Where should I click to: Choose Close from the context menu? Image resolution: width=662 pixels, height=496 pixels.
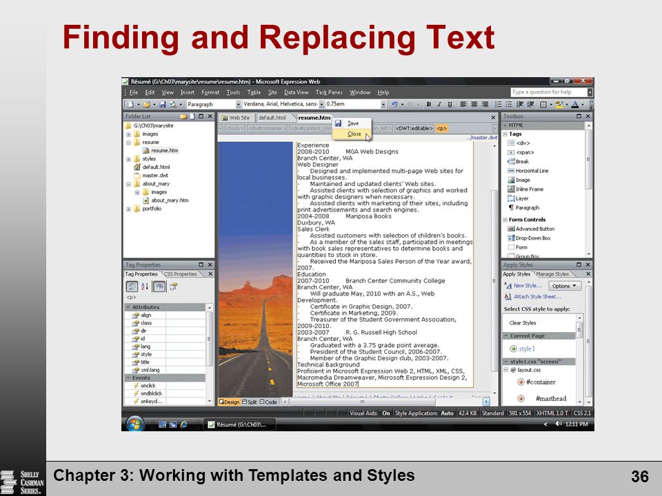pyautogui.click(x=352, y=134)
